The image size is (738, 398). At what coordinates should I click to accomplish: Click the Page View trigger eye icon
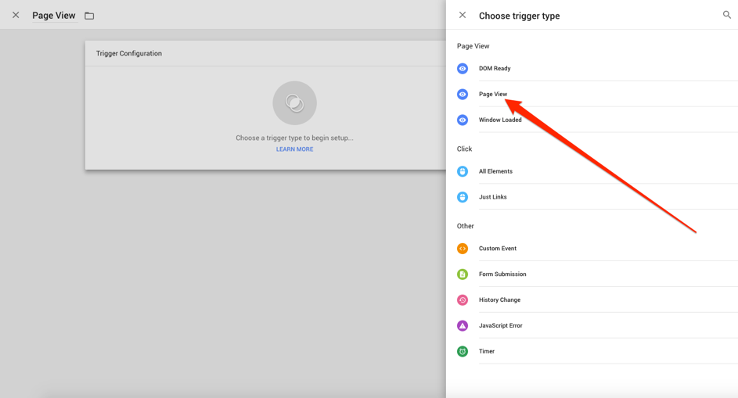(463, 95)
